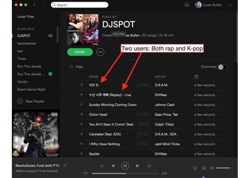250x178 pixels.
Task: Pause playlist with green PAUSE button
Action: 80,52
